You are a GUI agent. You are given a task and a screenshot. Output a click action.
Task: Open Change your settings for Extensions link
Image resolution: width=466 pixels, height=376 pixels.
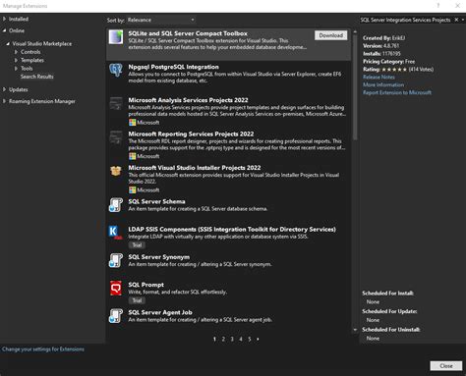pos(43,349)
